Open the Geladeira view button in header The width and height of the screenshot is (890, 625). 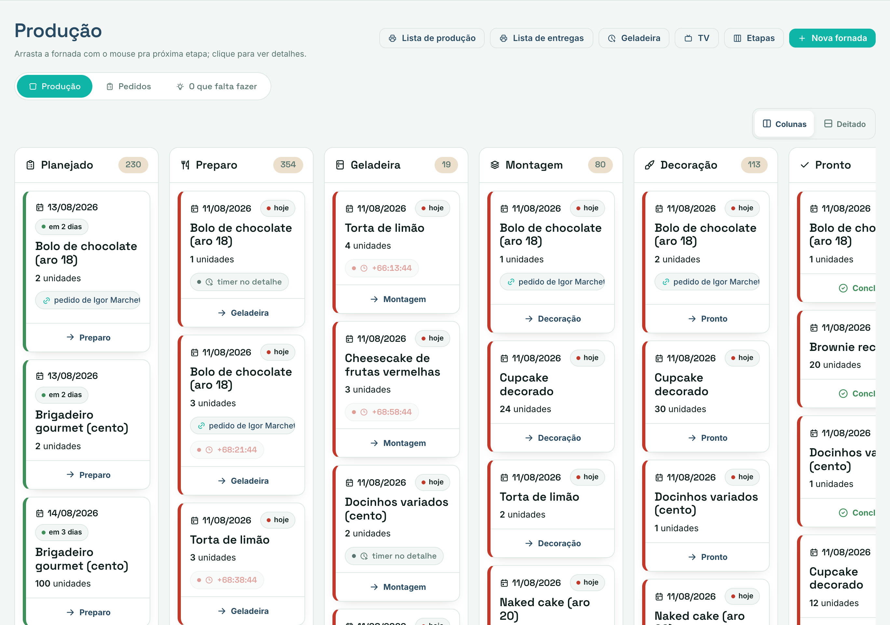(x=634, y=38)
